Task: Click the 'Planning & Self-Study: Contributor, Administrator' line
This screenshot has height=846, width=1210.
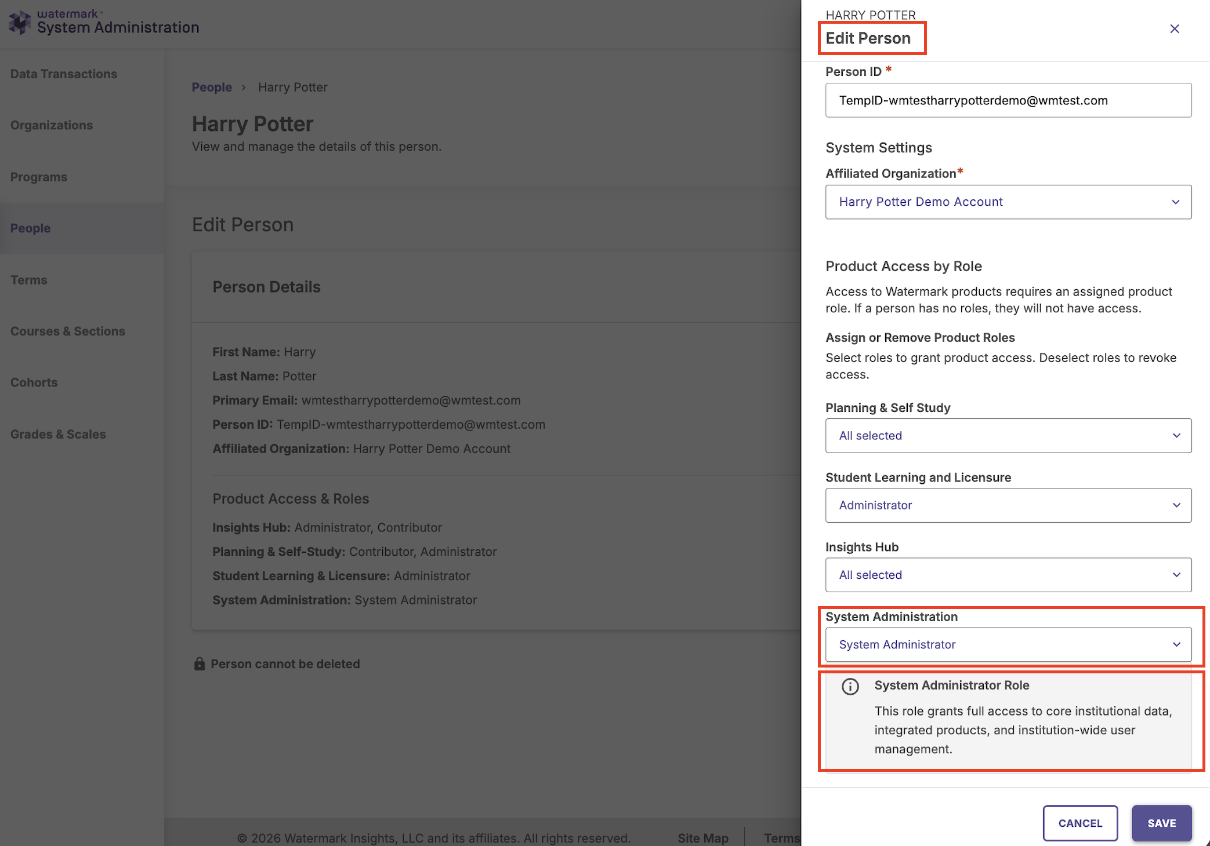Action: pos(354,552)
